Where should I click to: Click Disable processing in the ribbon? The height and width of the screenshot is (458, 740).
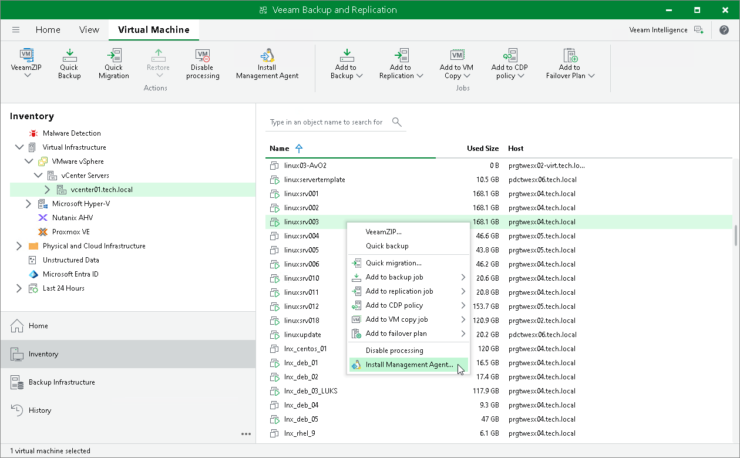[203, 63]
